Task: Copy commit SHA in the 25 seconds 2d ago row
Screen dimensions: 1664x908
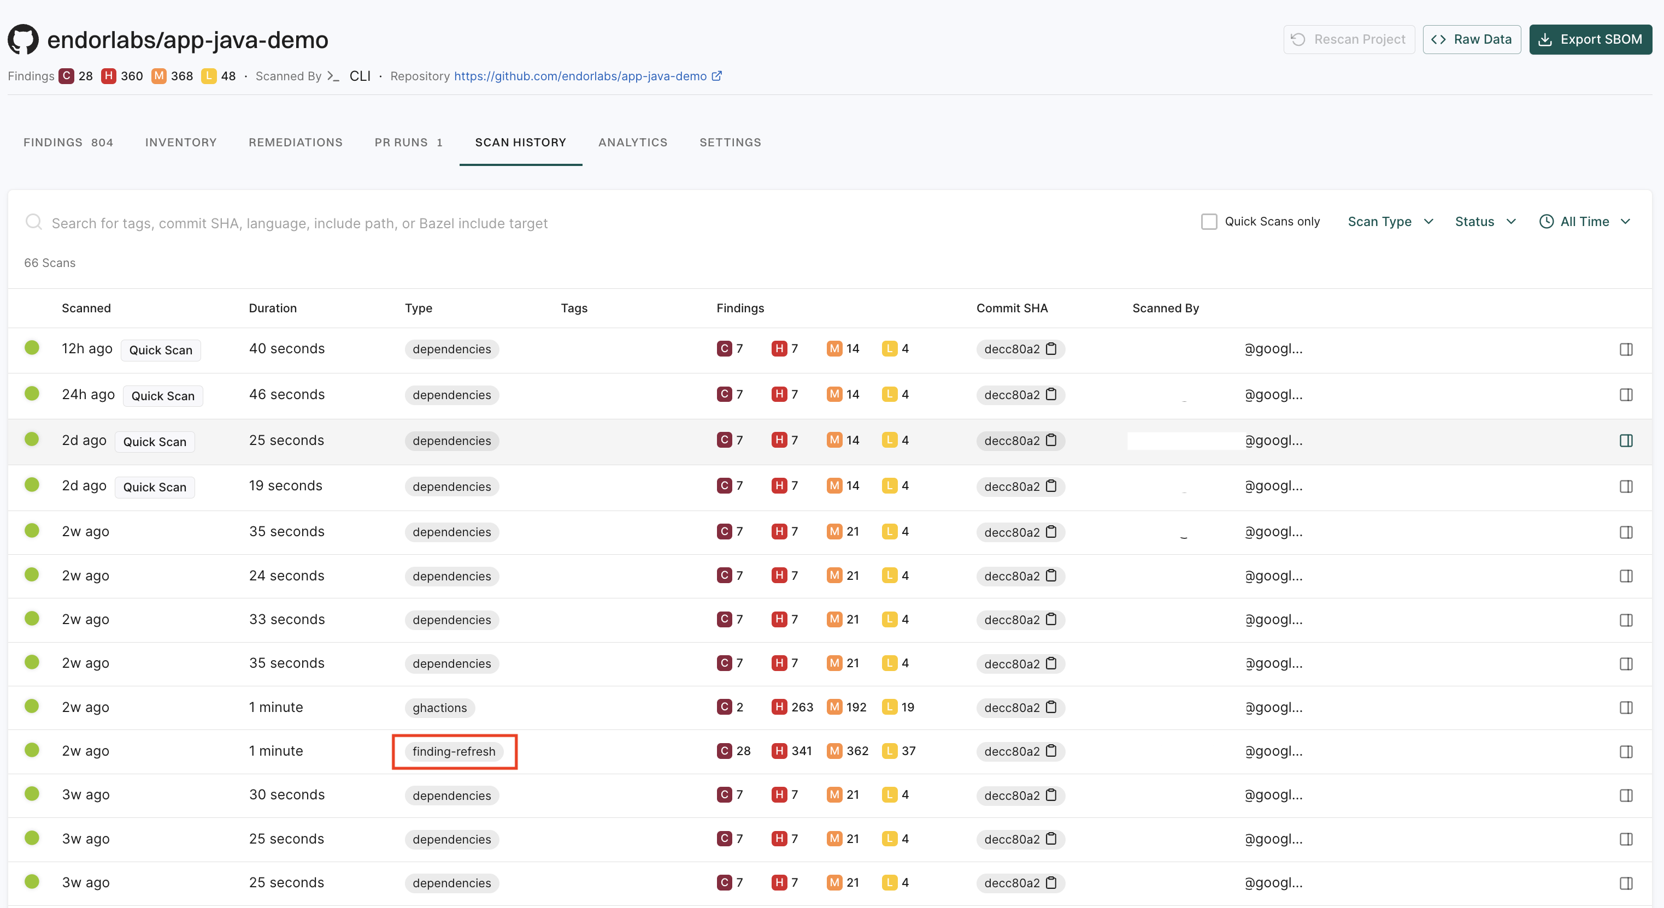Action: 1051,440
